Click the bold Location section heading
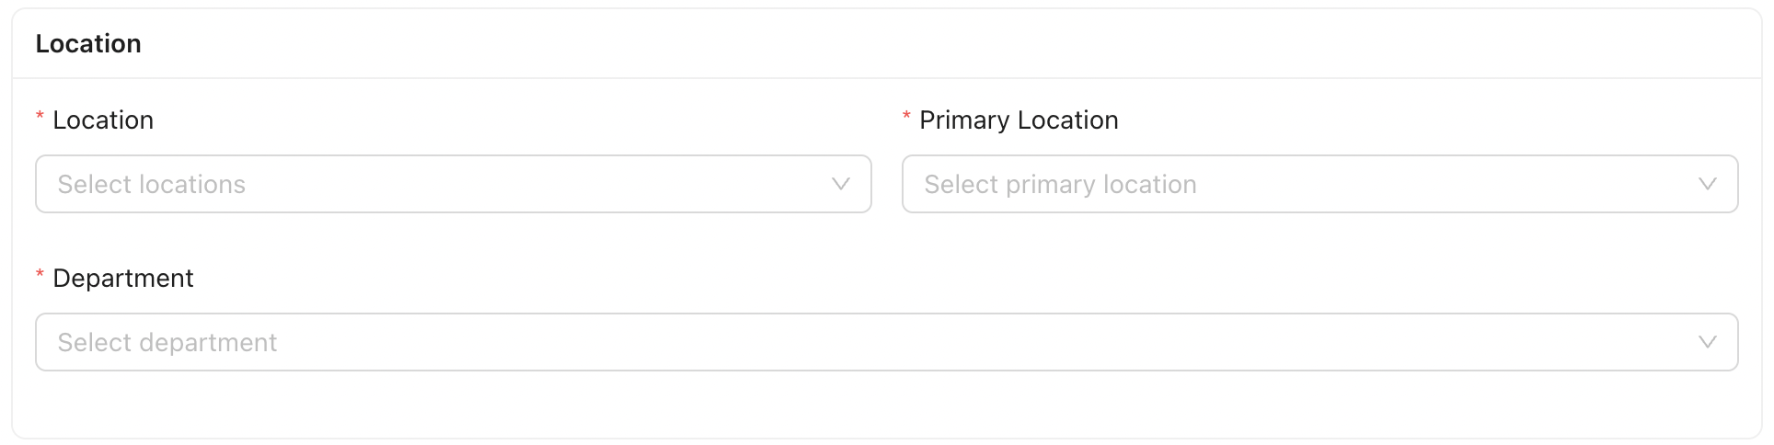This screenshot has height=445, width=1774. [x=88, y=44]
